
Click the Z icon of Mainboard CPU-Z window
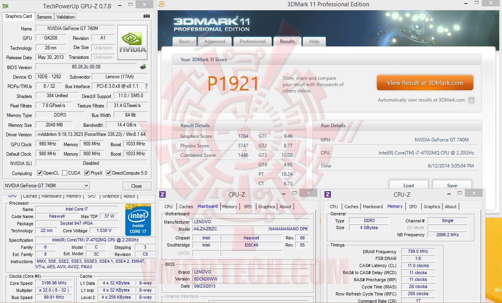click(162, 194)
